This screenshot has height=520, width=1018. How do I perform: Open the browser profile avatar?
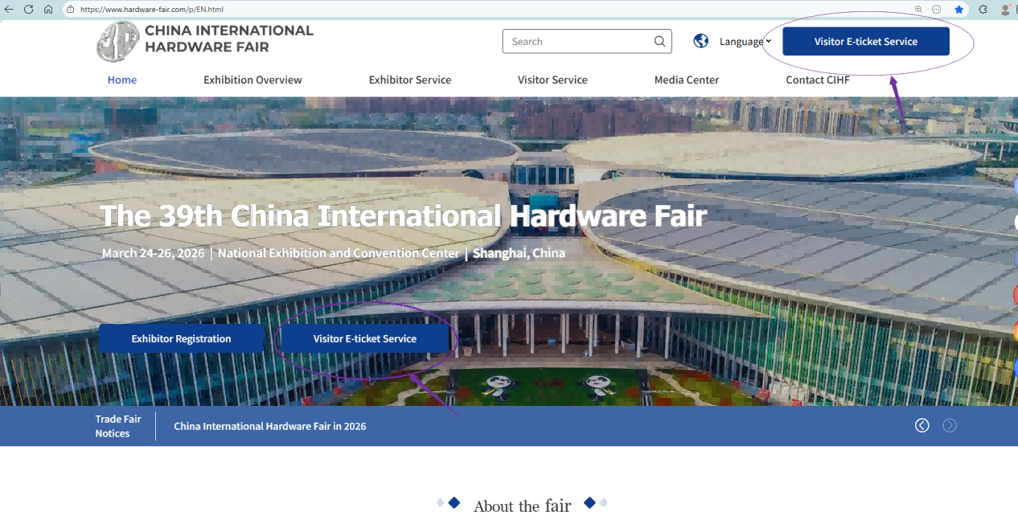click(1005, 9)
